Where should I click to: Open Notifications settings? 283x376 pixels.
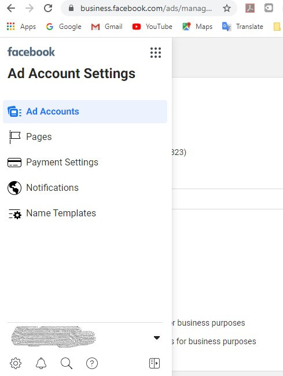tap(85, 188)
